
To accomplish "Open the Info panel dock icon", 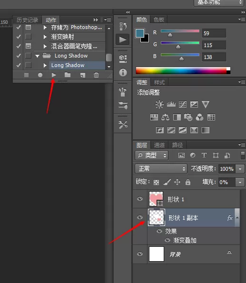I will tap(123, 72).
